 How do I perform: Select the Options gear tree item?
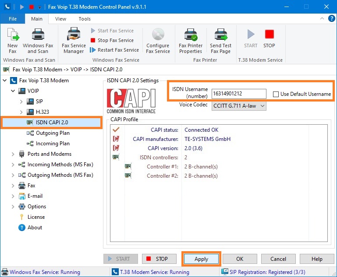click(x=32, y=207)
